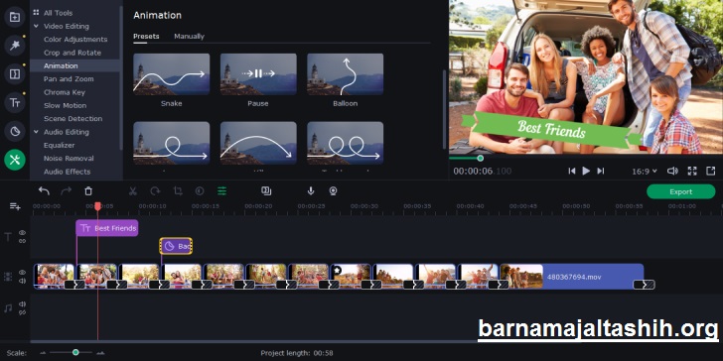Select the 480367694.mov clip
723x361 pixels.
coord(572,277)
